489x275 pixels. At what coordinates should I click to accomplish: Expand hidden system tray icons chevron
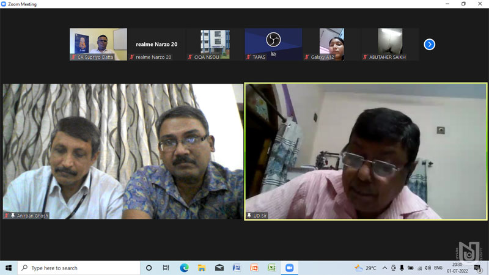click(x=384, y=268)
